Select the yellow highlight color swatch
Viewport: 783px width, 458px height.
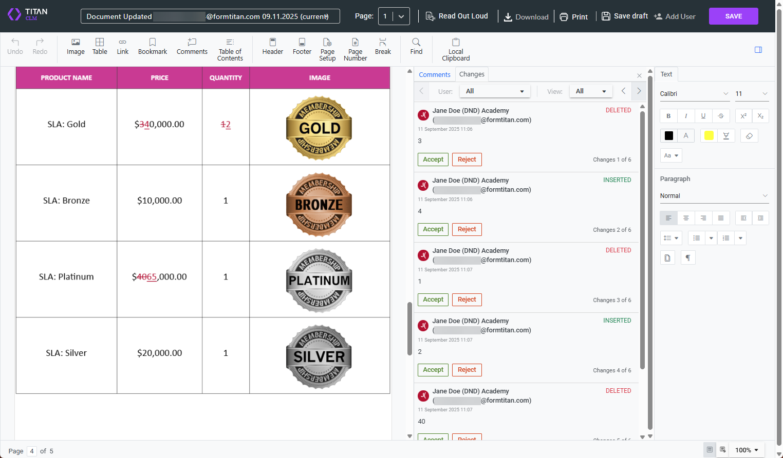tap(709, 135)
